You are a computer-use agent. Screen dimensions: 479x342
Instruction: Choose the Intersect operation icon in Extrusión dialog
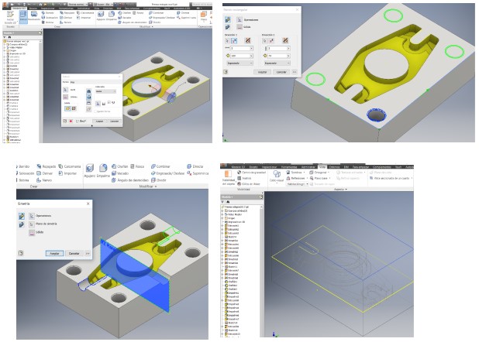pos(89,102)
